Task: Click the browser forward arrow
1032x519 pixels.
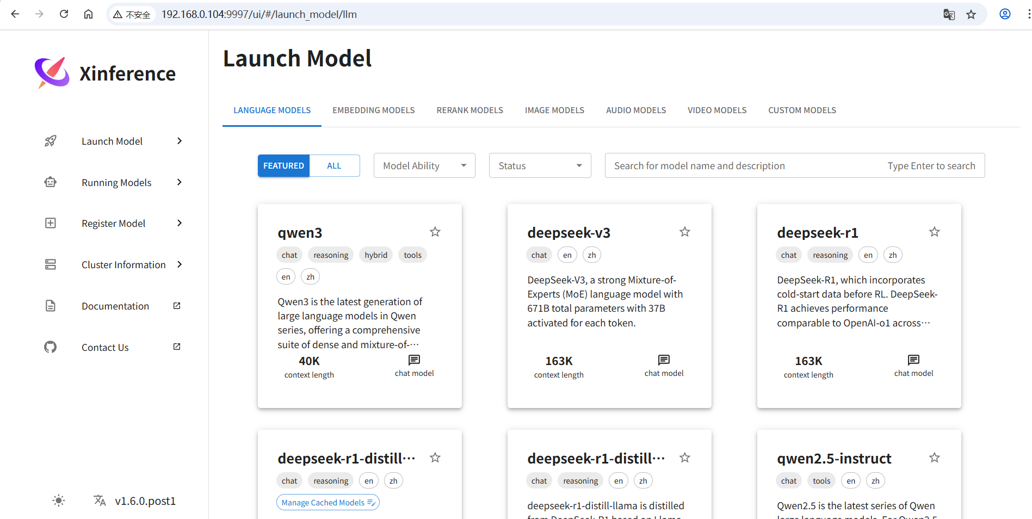Action: (39, 14)
